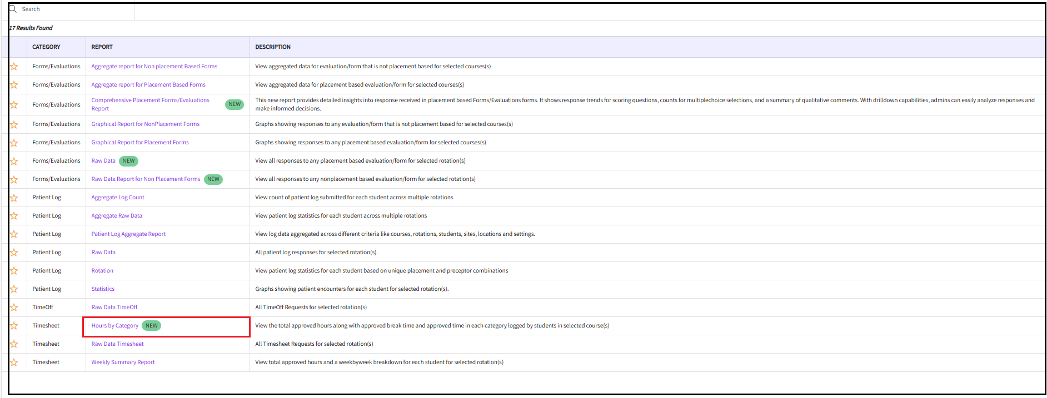Open Aggregate report for Placement Based Forms
1047x398 pixels.
148,85
